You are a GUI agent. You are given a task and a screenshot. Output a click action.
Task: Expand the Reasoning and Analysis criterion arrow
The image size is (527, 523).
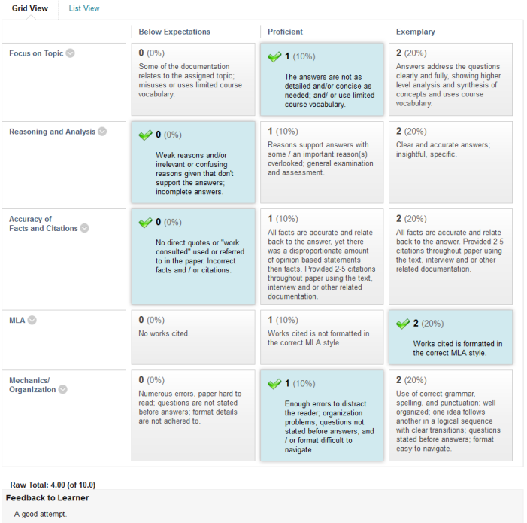(102, 132)
